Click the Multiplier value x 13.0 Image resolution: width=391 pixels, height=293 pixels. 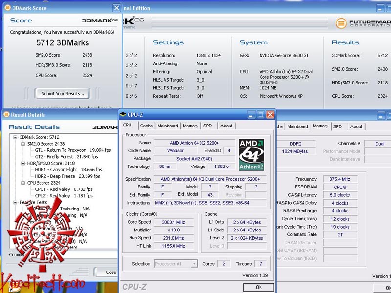coord(174,230)
